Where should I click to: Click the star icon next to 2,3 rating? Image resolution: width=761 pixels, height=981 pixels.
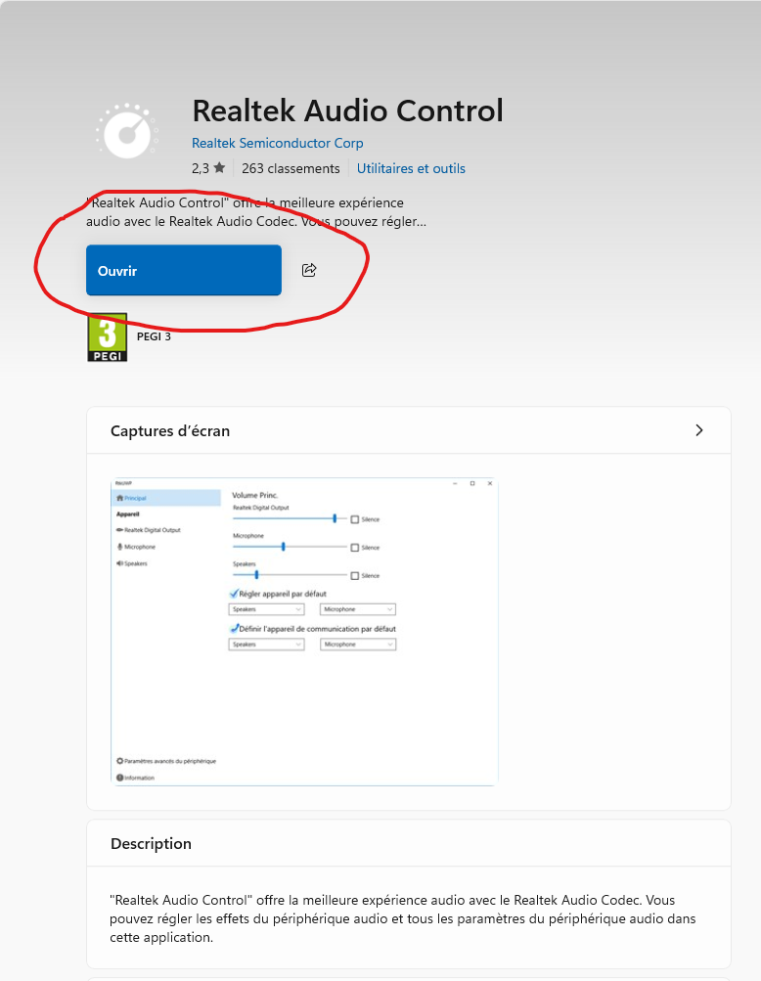[x=219, y=168]
